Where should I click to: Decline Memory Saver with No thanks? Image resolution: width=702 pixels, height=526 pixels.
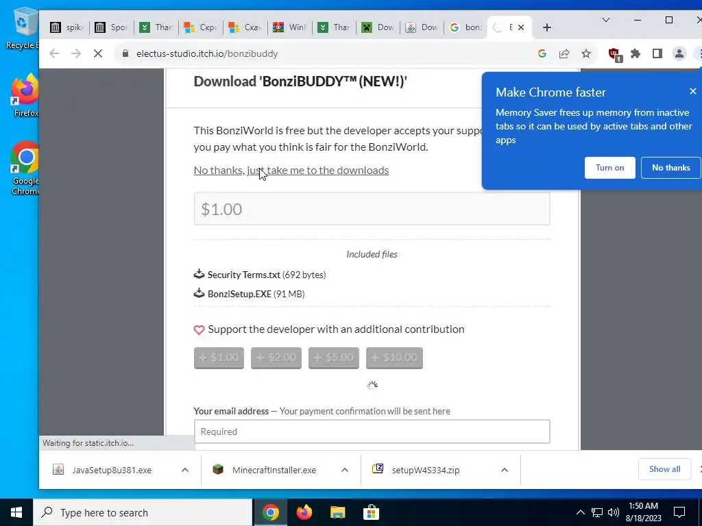click(x=670, y=168)
